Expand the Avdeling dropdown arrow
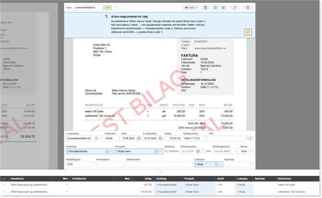322x198 pixels. [111, 151]
